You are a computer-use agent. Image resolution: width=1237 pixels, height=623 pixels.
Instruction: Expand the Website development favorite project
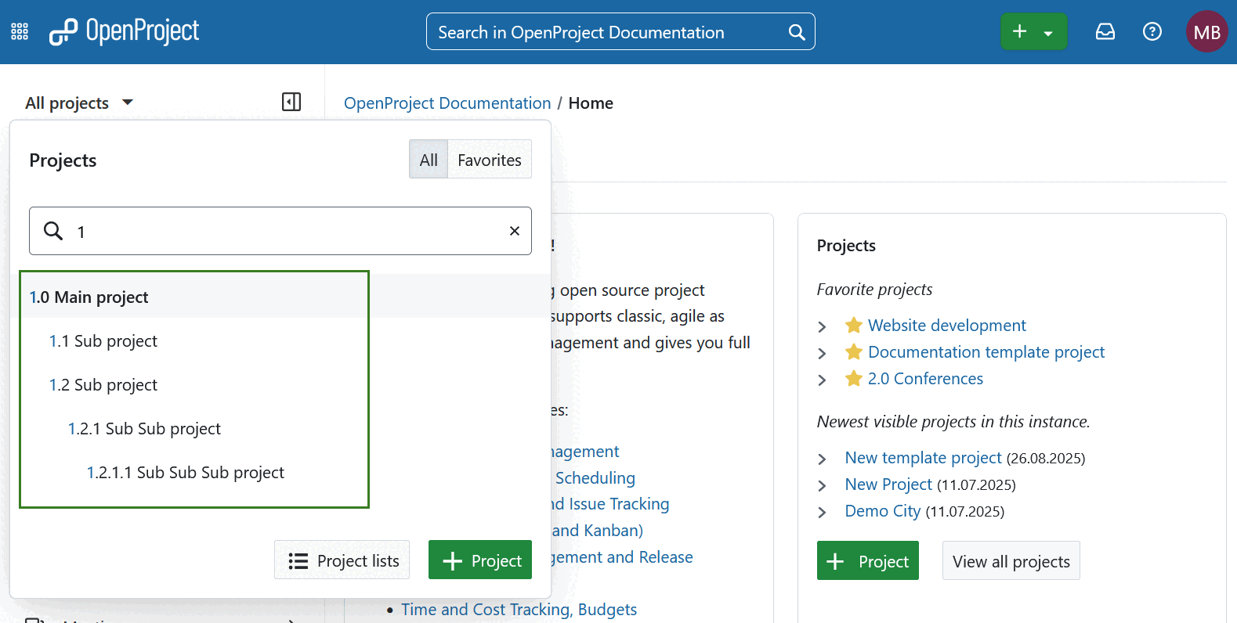tap(822, 326)
